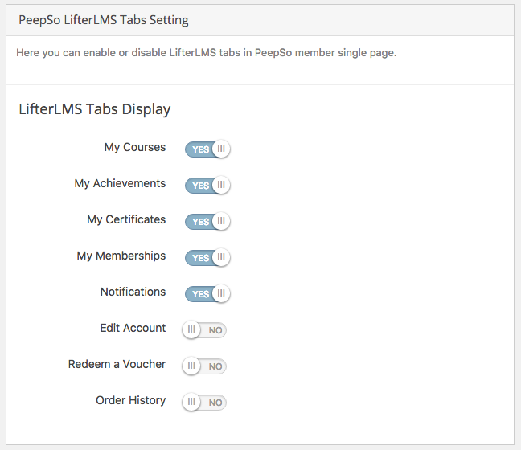Switch off My Certificates toggle
The image size is (521, 450).
(x=207, y=222)
